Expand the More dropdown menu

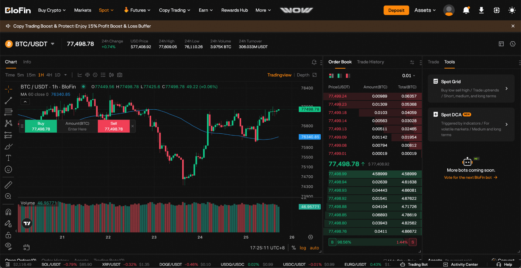(x=263, y=10)
